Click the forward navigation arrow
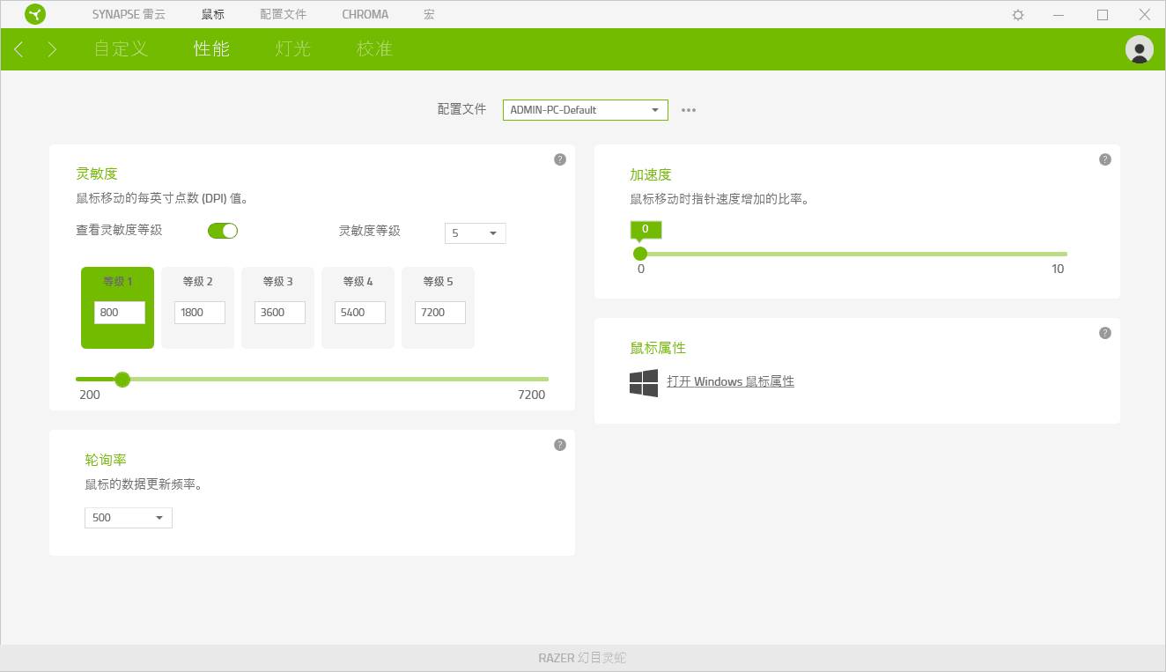 tap(52, 49)
